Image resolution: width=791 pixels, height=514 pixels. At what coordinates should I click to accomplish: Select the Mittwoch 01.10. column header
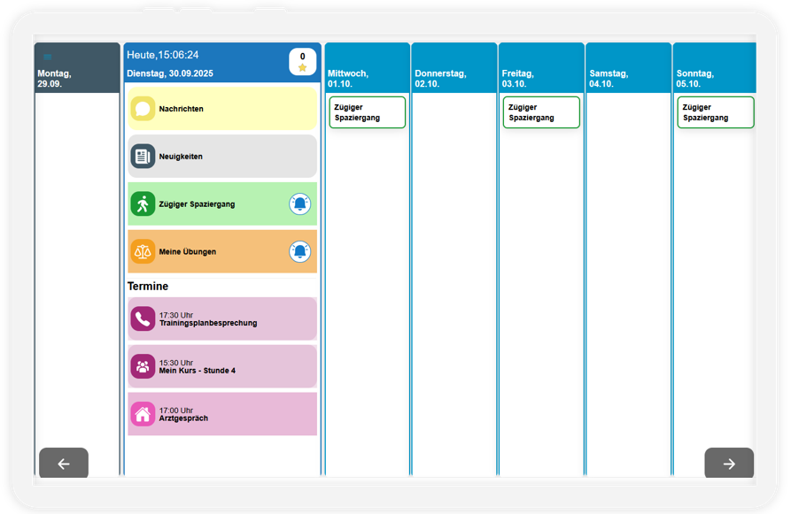point(368,67)
